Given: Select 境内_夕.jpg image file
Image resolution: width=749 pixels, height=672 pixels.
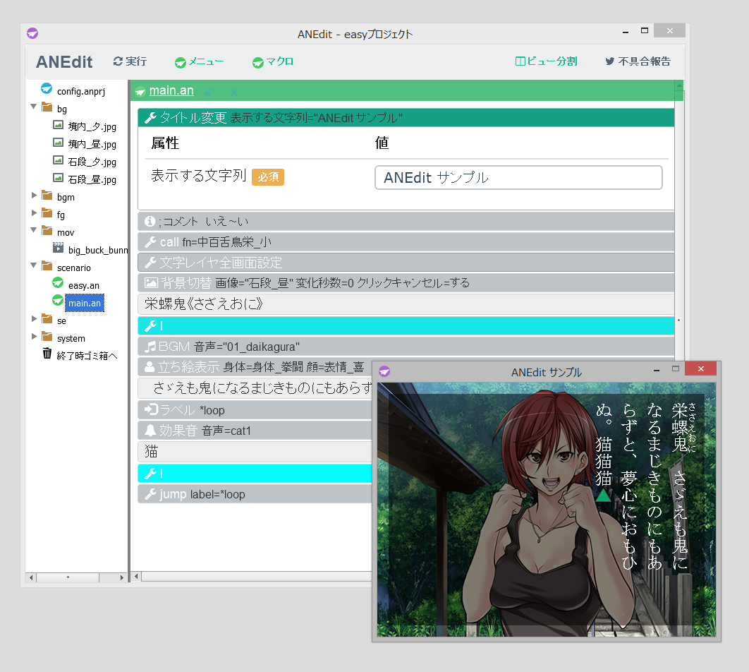Looking at the screenshot, I should [x=92, y=126].
